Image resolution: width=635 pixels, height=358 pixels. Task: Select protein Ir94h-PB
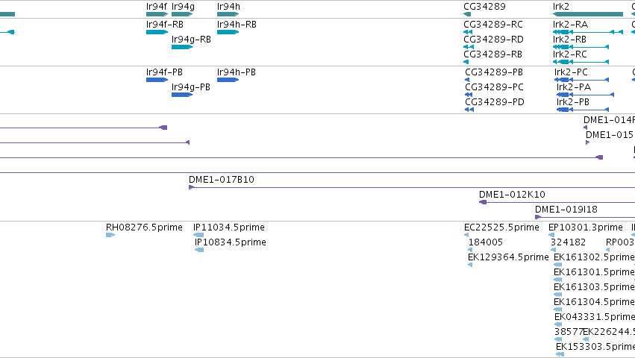click(237, 72)
